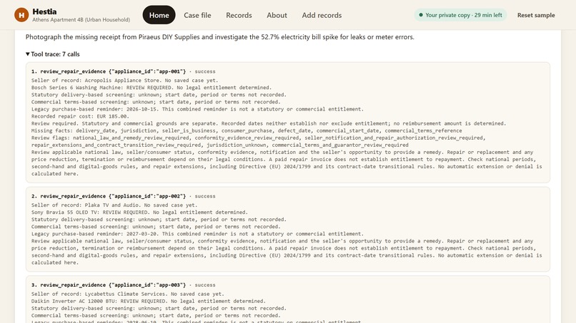Click the Daikin Inverter AC 12000 BTU line
Screen dimensions: 576x323
pos(149,301)
